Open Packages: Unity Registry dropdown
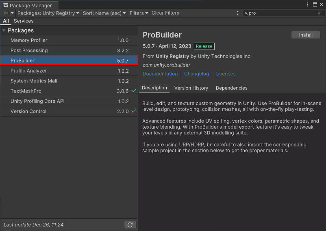Viewport: 326px width, 231px height. pos(48,13)
